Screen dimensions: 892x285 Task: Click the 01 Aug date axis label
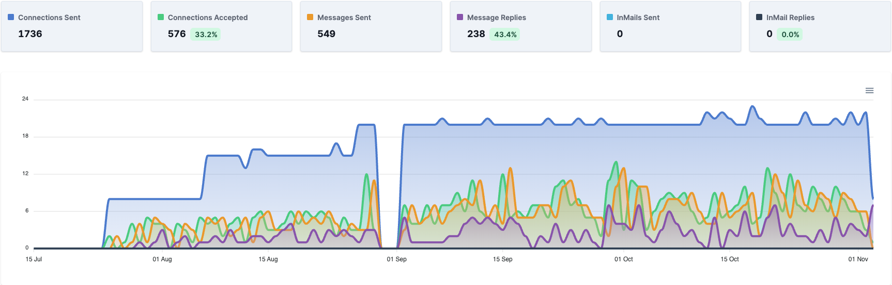[162, 259]
